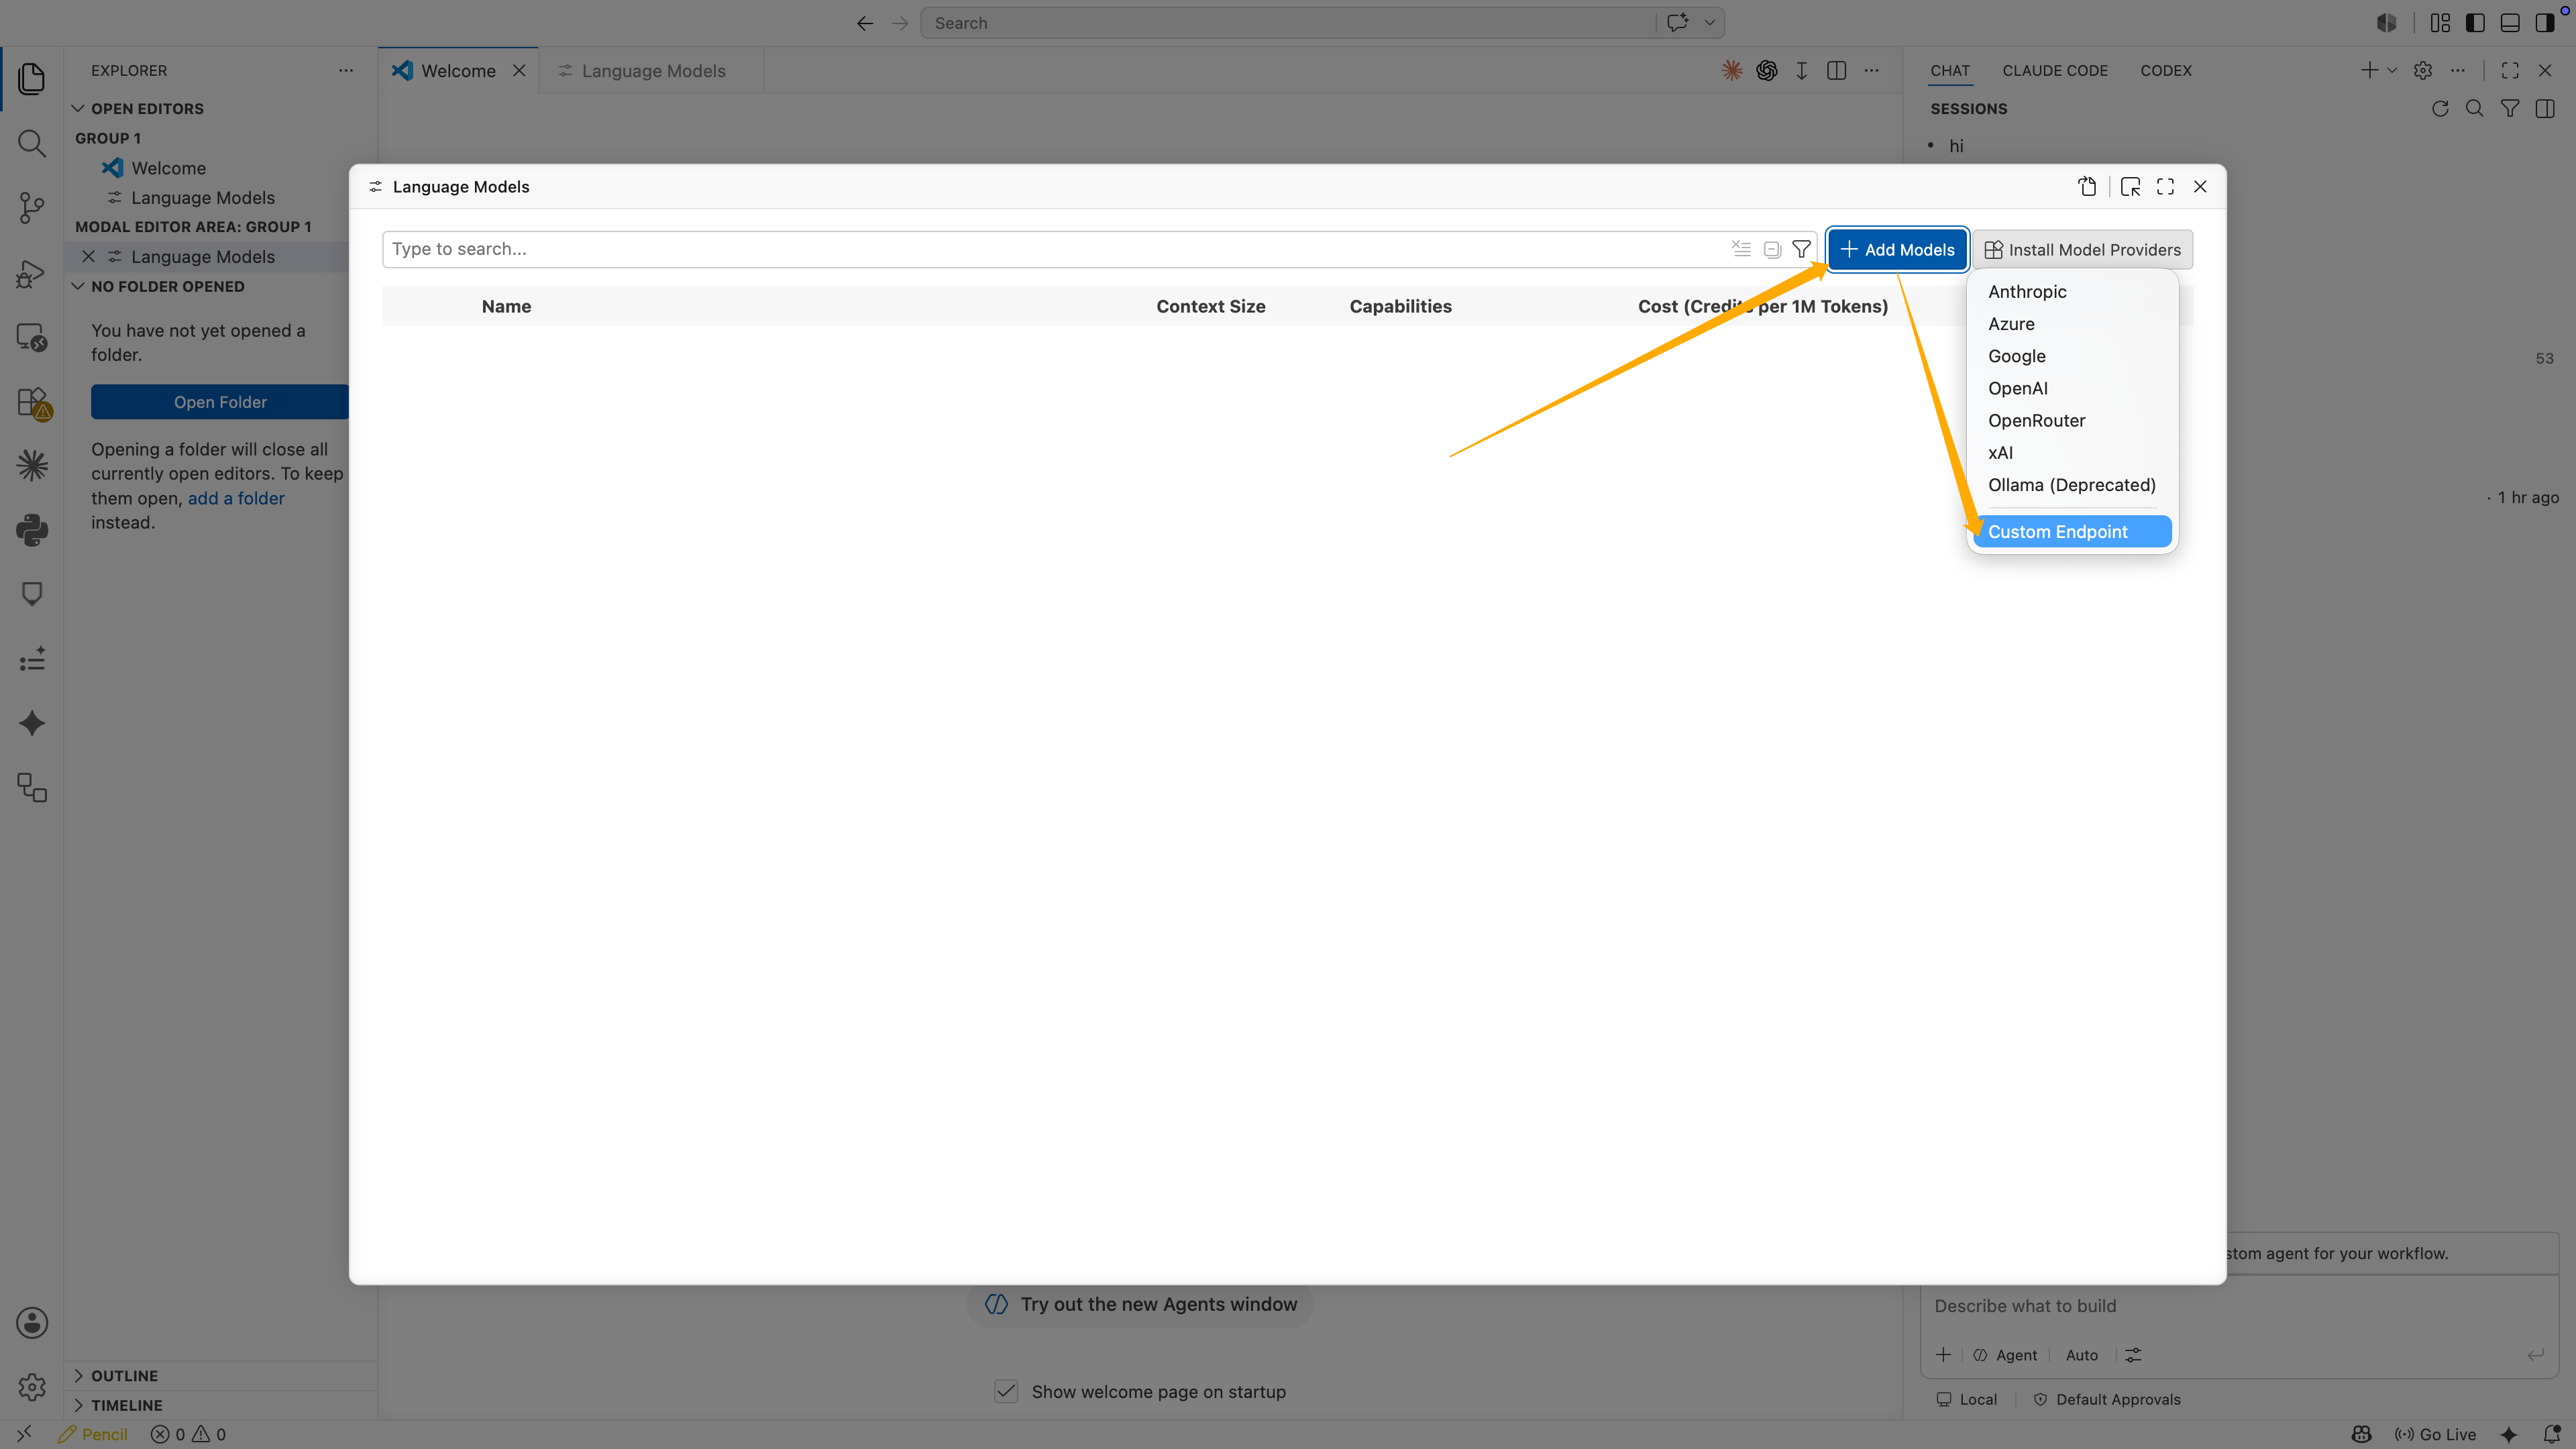Image resolution: width=2576 pixels, height=1449 pixels.
Task: Toggle bottom panel layout button
Action: (x=2509, y=22)
